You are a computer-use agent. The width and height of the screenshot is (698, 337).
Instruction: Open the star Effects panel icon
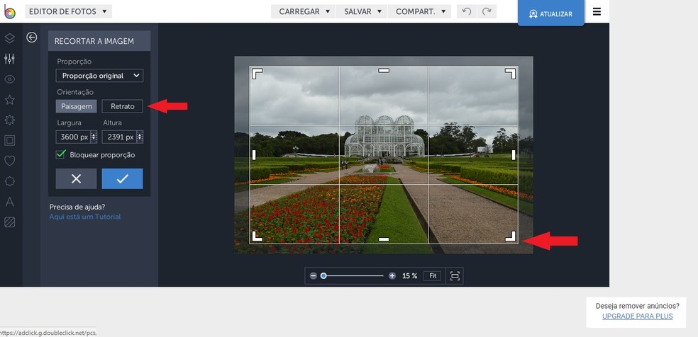[10, 100]
